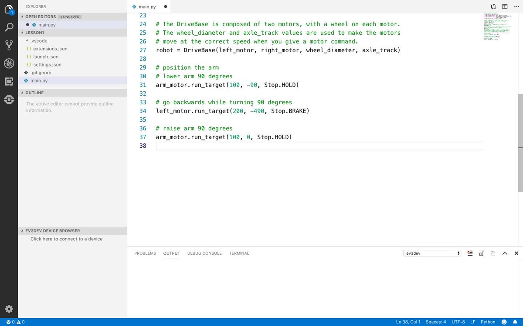Image resolution: width=523 pixels, height=326 pixels.
Task: Click here to connect to a device
Action: [x=67, y=239]
